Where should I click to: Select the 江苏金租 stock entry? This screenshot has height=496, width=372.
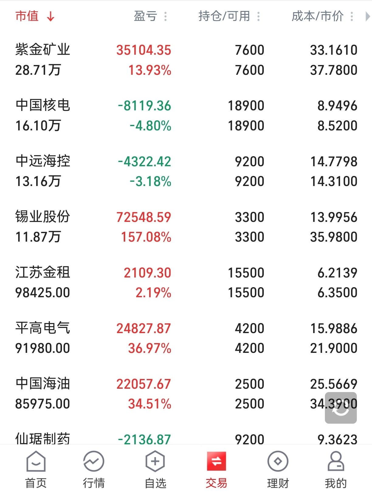[x=43, y=272]
